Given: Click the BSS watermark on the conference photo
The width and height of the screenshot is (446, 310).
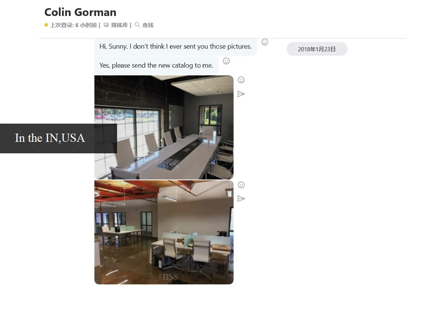Looking at the screenshot, I should click(x=171, y=166).
